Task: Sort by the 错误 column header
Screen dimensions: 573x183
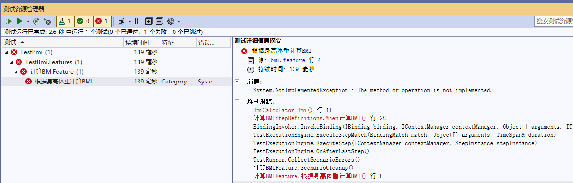Action: point(208,42)
